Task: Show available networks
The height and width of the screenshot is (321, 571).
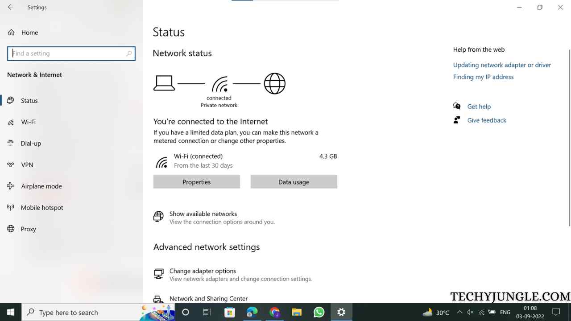Action: (203, 214)
